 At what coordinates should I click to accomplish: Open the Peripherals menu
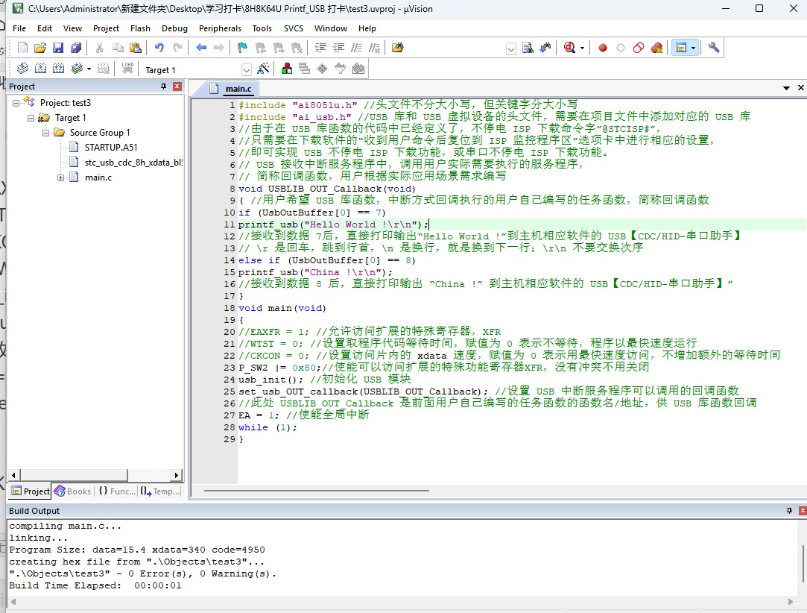220,28
